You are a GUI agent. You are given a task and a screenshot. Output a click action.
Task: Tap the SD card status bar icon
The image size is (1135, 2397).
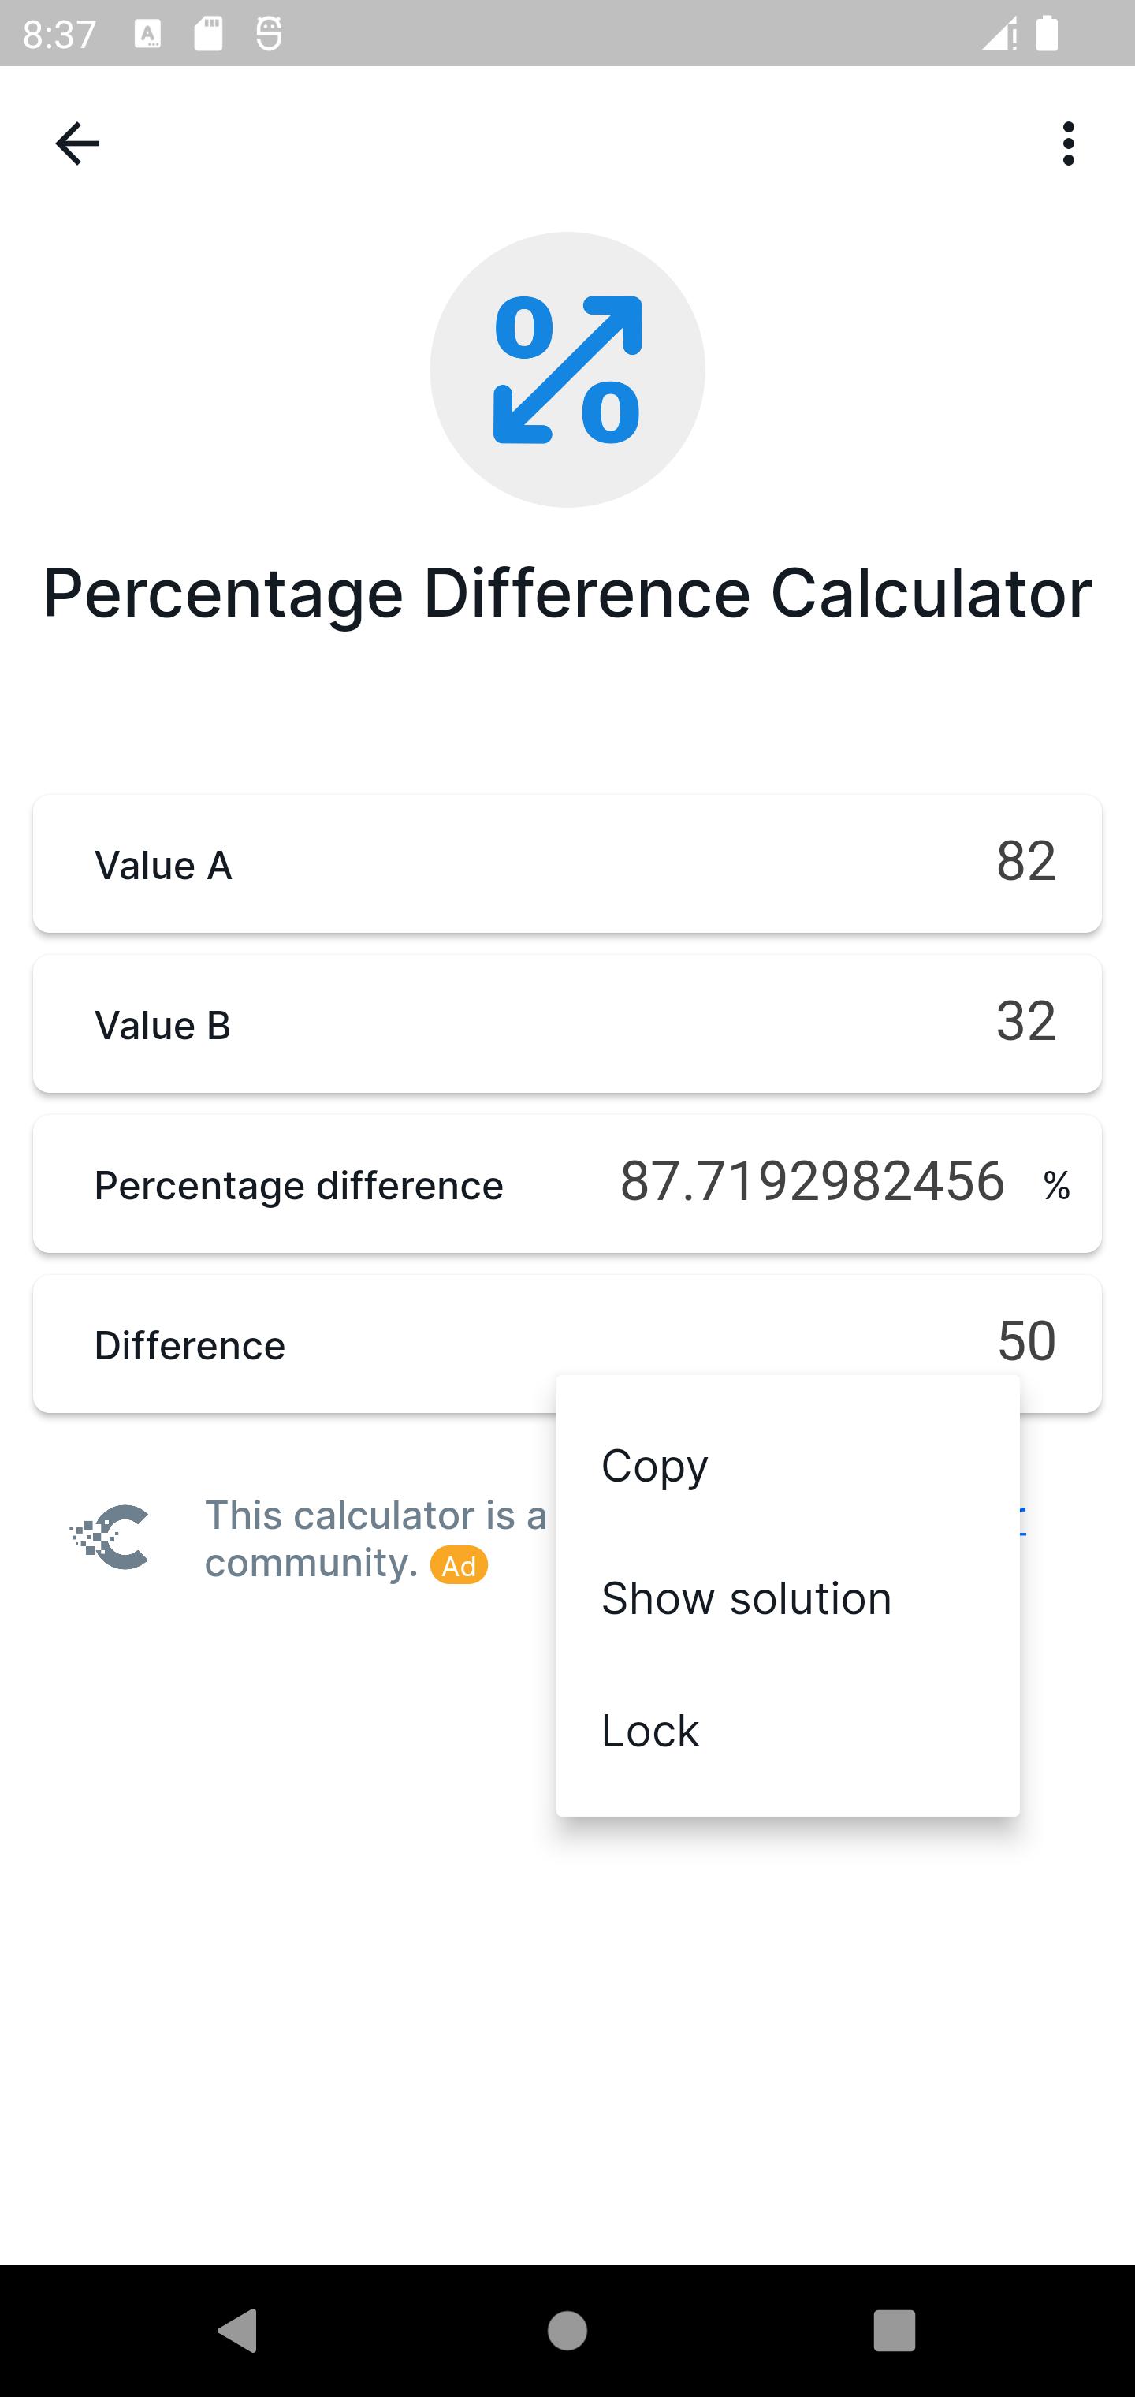point(208,33)
